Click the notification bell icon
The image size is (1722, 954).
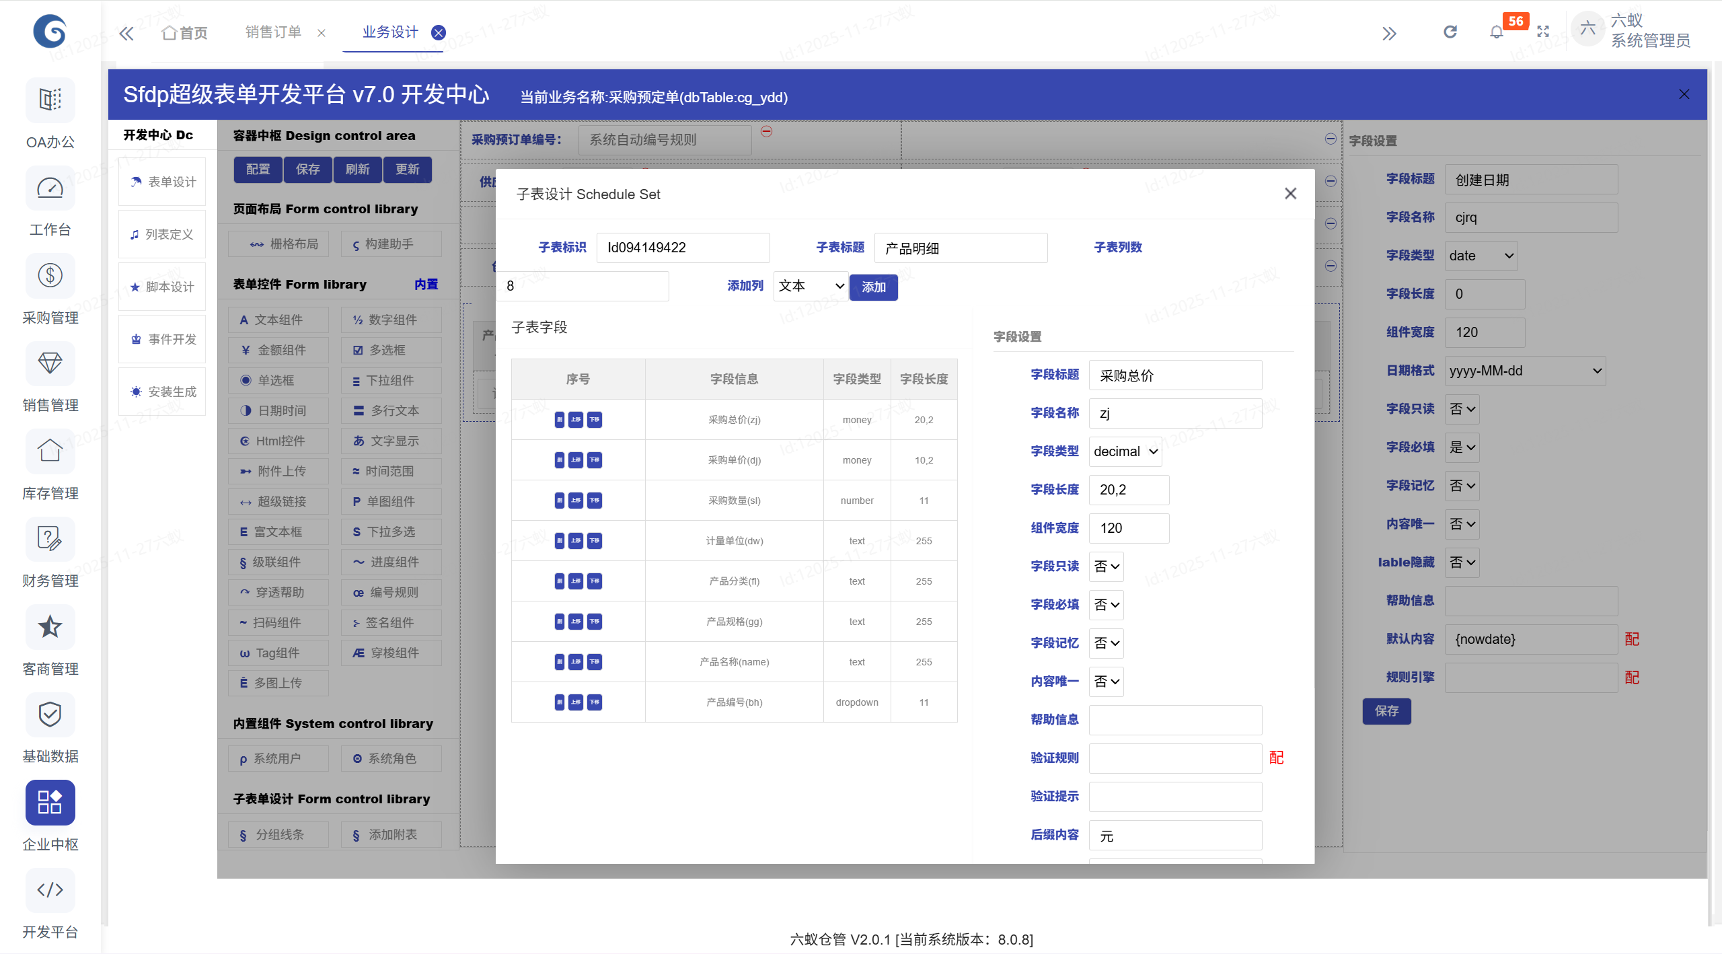pos(1496,32)
